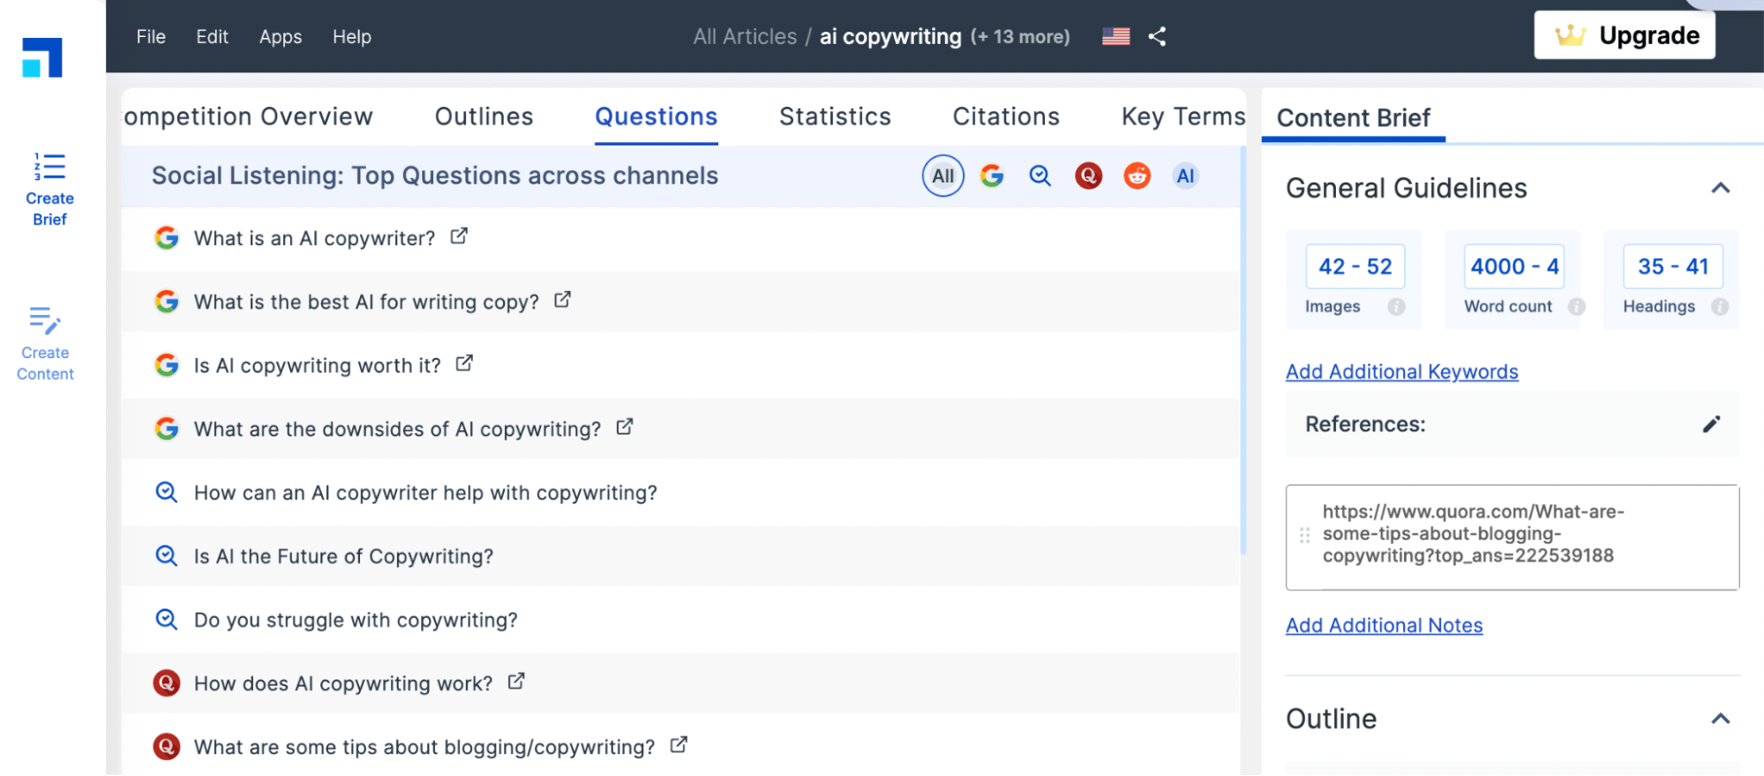Select the Content Brief tab
The height and width of the screenshot is (776, 1764).
tap(1353, 117)
